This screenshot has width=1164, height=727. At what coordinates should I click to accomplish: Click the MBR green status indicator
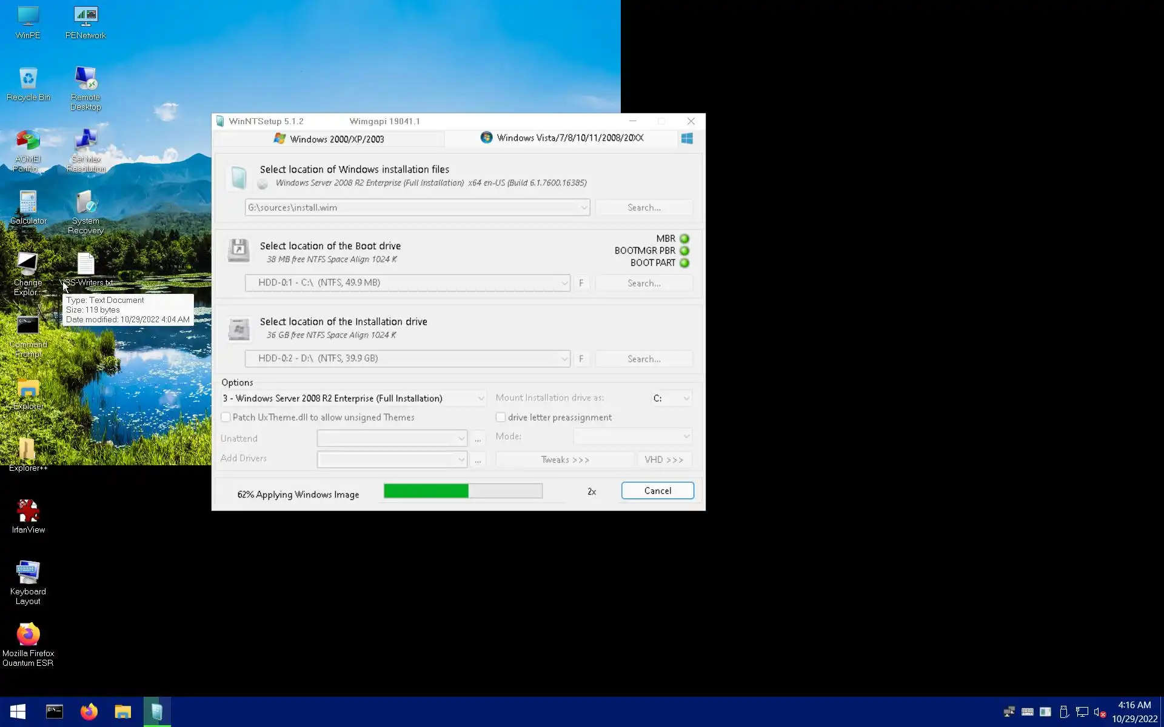(x=684, y=239)
